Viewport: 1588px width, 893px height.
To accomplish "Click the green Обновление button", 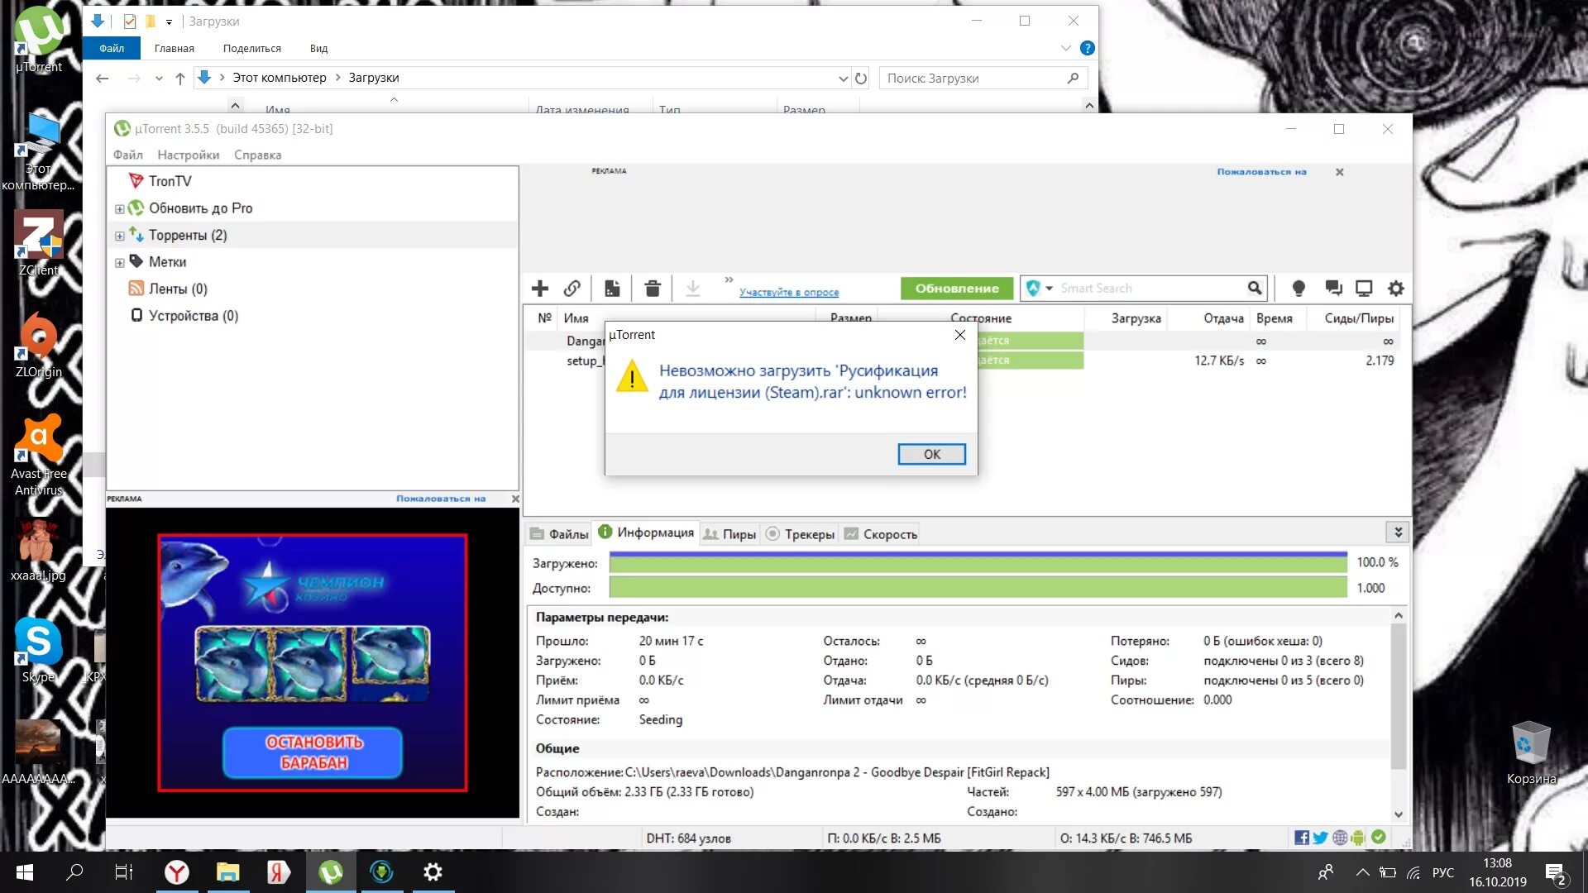I will (x=957, y=288).
